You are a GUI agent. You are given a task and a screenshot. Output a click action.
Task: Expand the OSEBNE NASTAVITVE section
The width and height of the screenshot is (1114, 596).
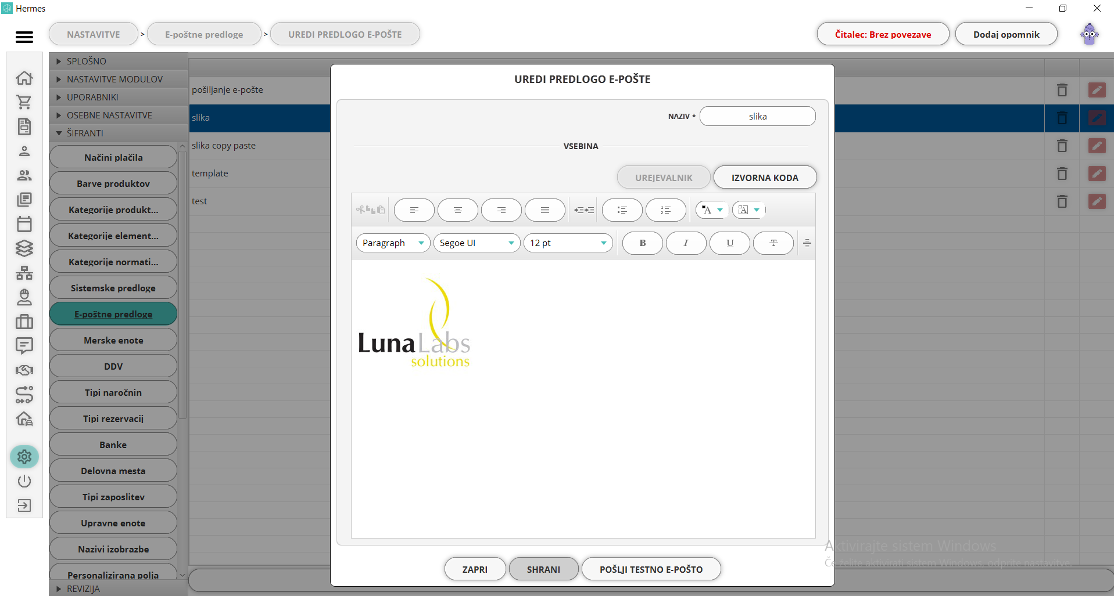tap(119, 115)
